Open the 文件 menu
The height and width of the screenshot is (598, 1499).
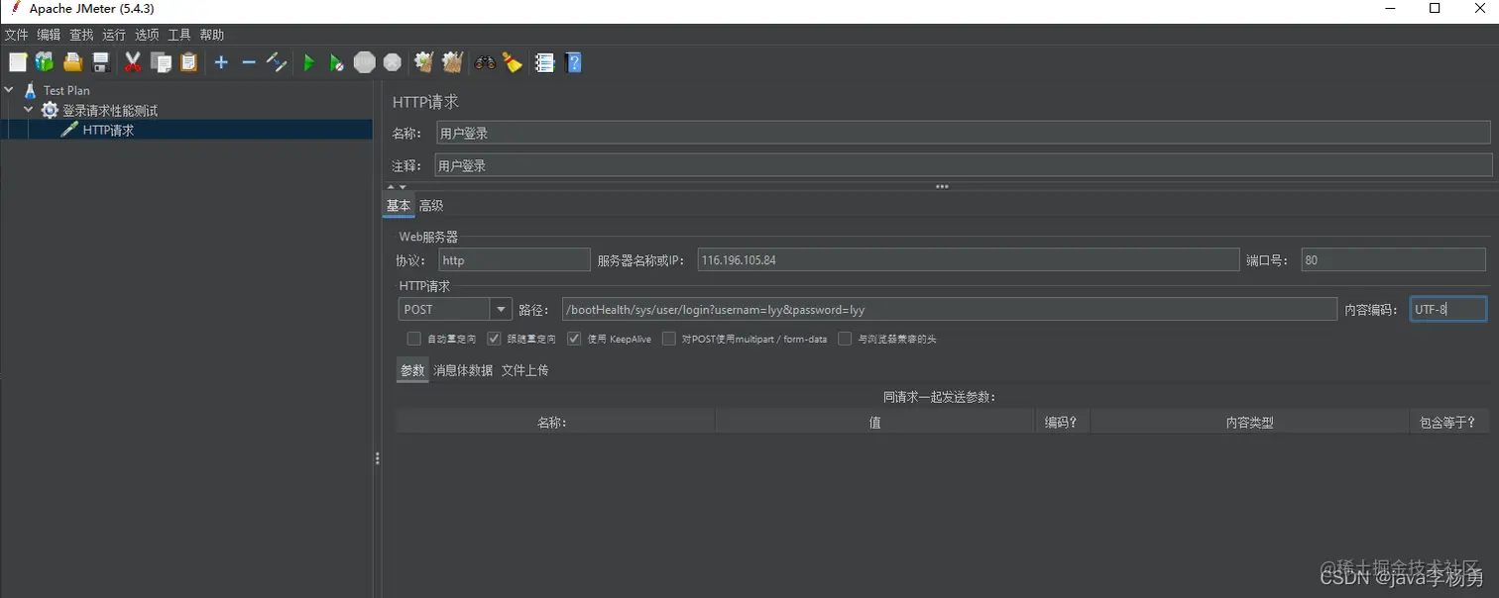click(x=17, y=35)
